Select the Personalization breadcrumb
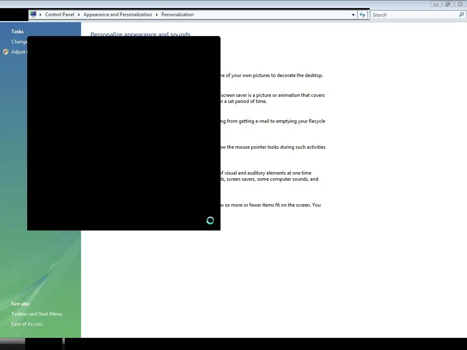This screenshot has width=467, height=350. point(178,15)
